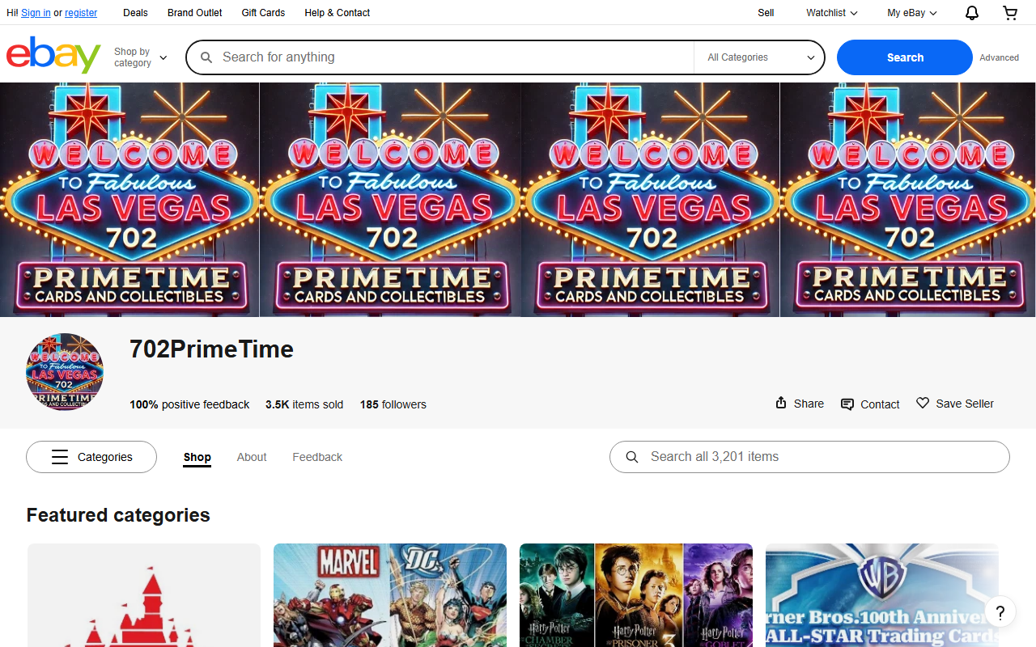Viewport: 1036px width, 647px height.
Task: Focus the Search all 3,201 items field
Action: 809,457
